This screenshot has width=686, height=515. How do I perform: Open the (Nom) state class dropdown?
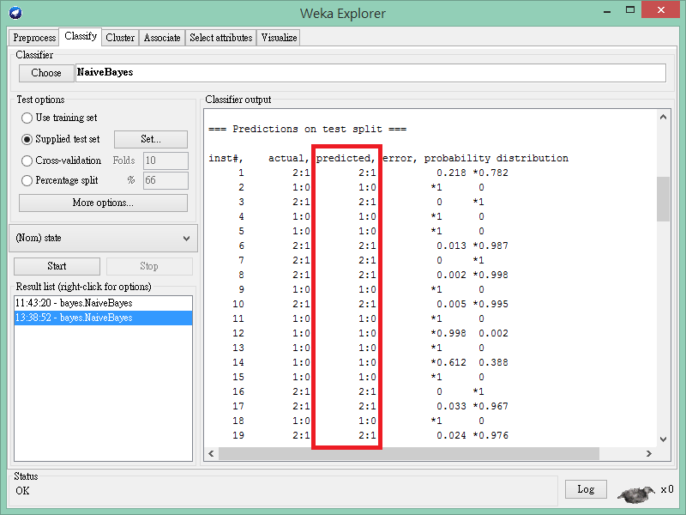[x=103, y=239]
